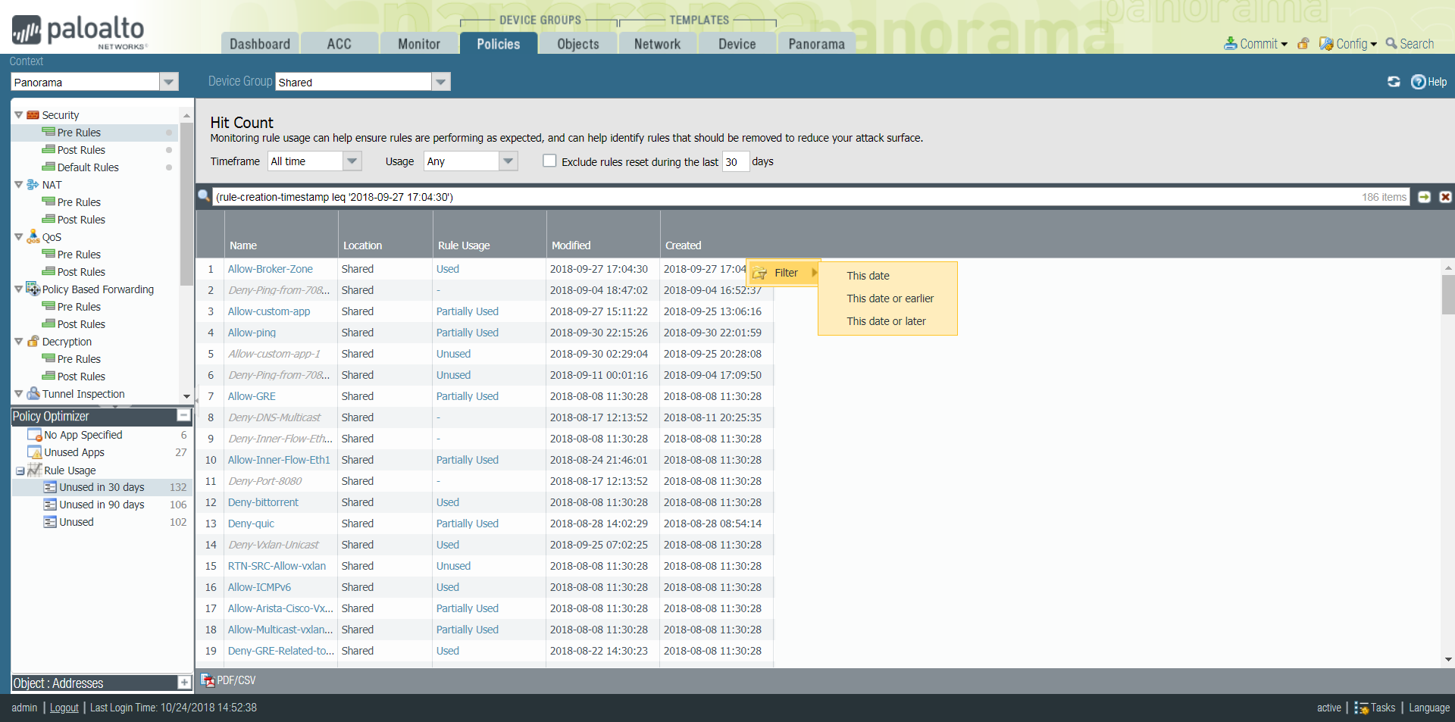Viewport: 1455px width, 722px height.
Task: Click the Logout link
Action: point(64,708)
